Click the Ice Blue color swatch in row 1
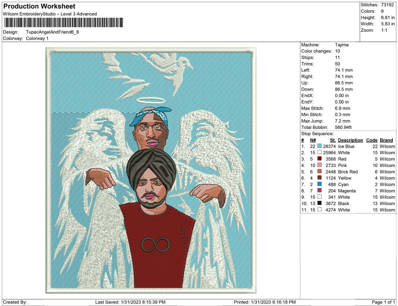This screenshot has height=306, width=398. (319, 146)
